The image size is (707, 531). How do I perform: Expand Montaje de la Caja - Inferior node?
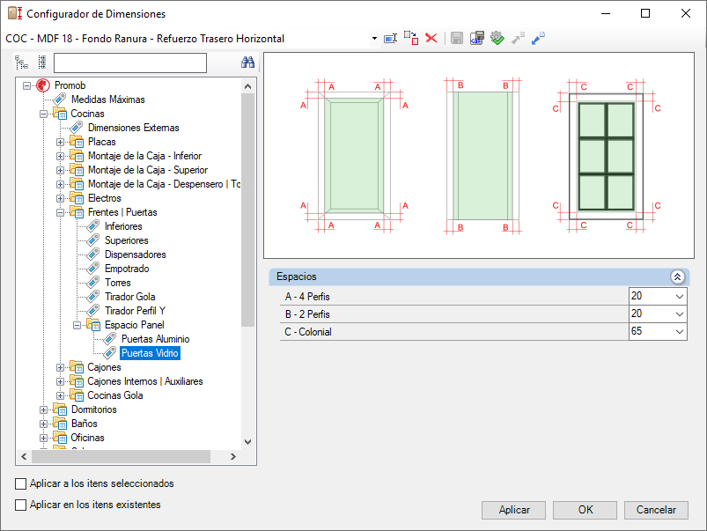[x=60, y=156]
